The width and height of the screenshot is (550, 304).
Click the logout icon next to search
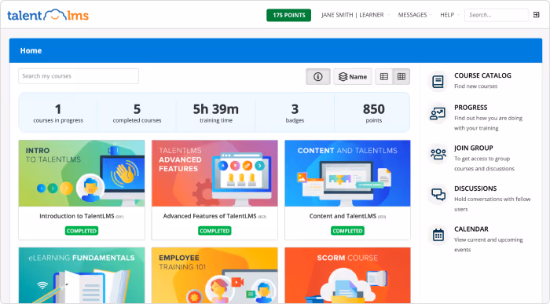point(537,15)
